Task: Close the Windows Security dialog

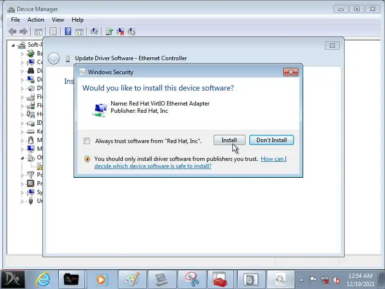Action: tap(291, 72)
